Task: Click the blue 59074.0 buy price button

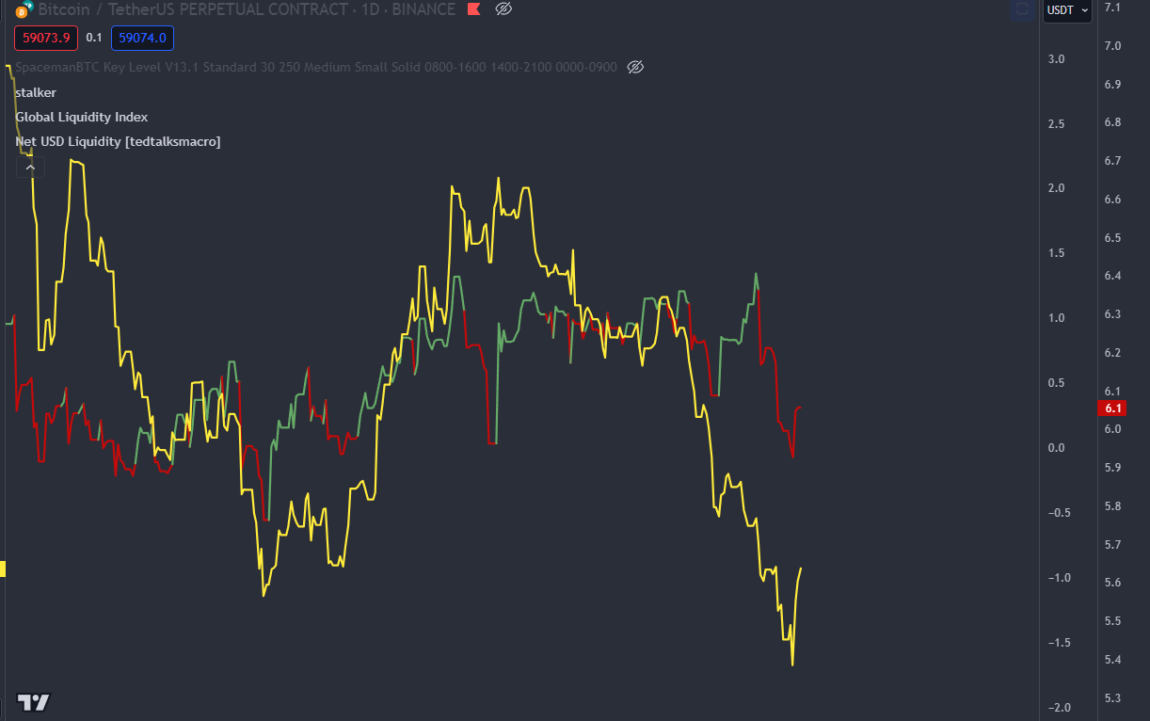Action: click(142, 38)
